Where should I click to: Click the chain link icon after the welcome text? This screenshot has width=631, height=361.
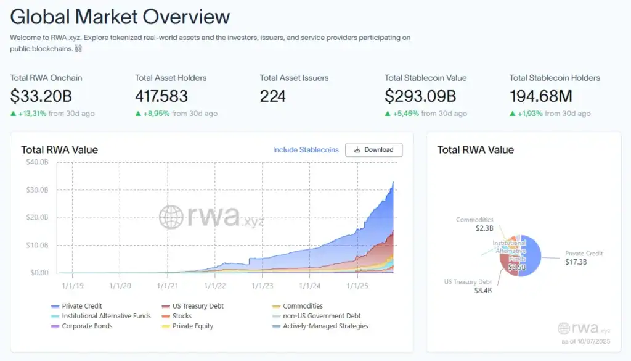pyautogui.click(x=78, y=49)
